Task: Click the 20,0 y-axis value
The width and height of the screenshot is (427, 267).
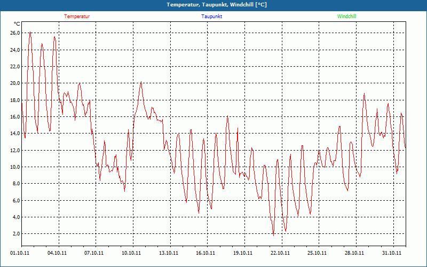Action: coord(15,83)
